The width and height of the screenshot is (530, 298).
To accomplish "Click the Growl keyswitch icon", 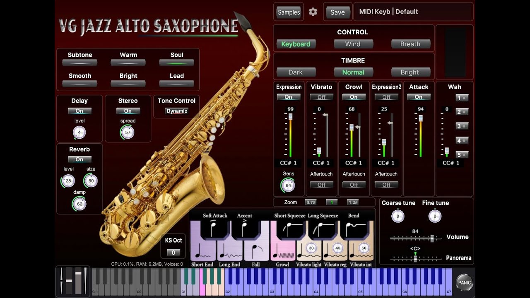I will tap(283, 251).
